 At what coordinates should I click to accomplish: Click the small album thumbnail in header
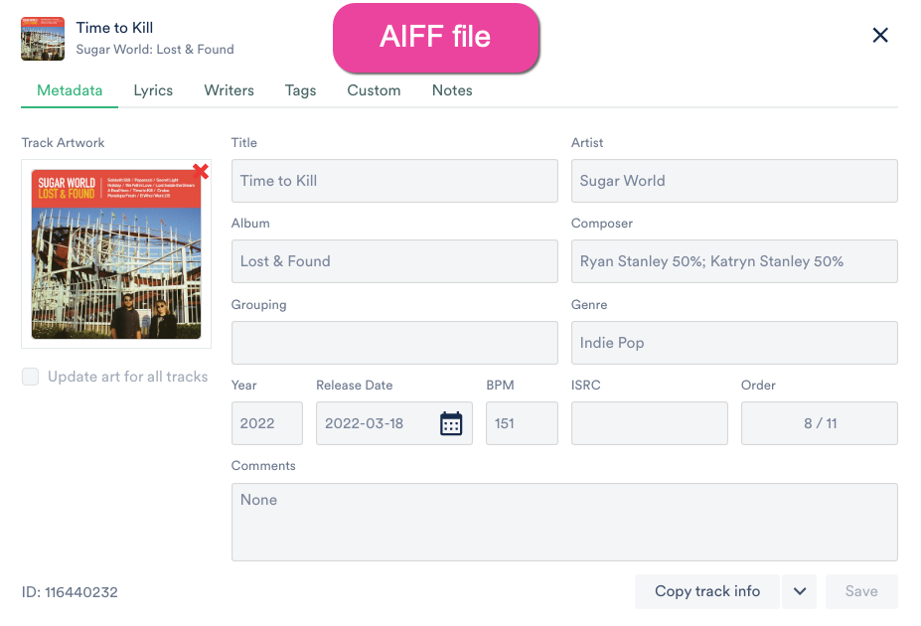(x=43, y=38)
